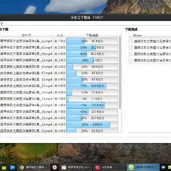171x171 pixels.
Task: Select the file name ending _07.mp4
Action: pos(26,73)
